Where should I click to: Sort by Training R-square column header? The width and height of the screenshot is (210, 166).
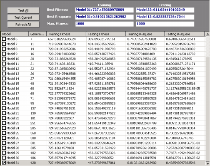[x=145, y=34]
